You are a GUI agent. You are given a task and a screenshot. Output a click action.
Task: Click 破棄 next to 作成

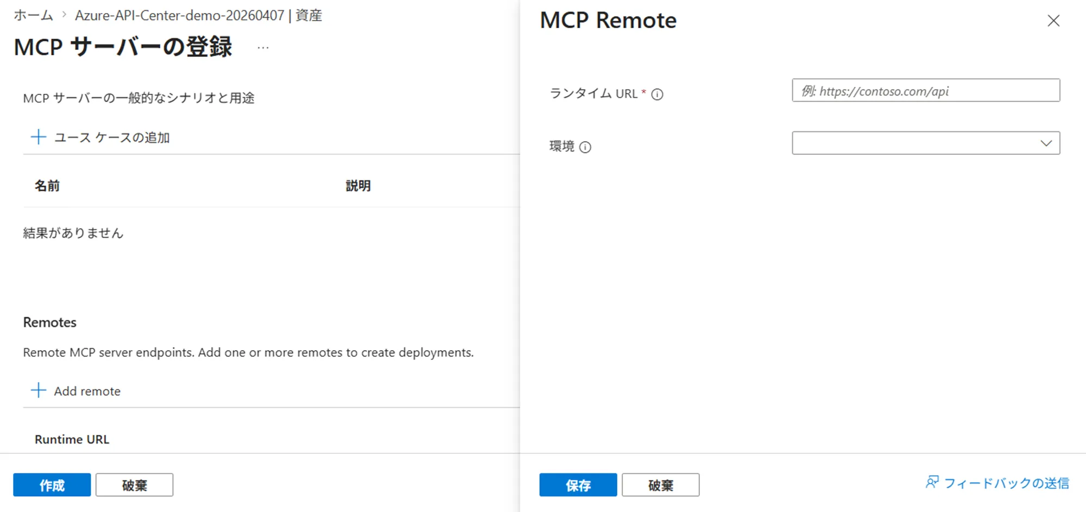pos(134,485)
